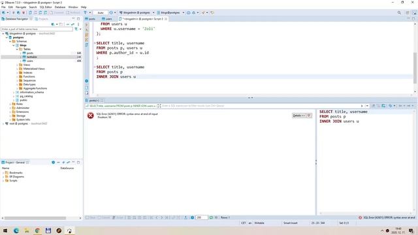Click the execute SQL statement icon

click(87, 25)
